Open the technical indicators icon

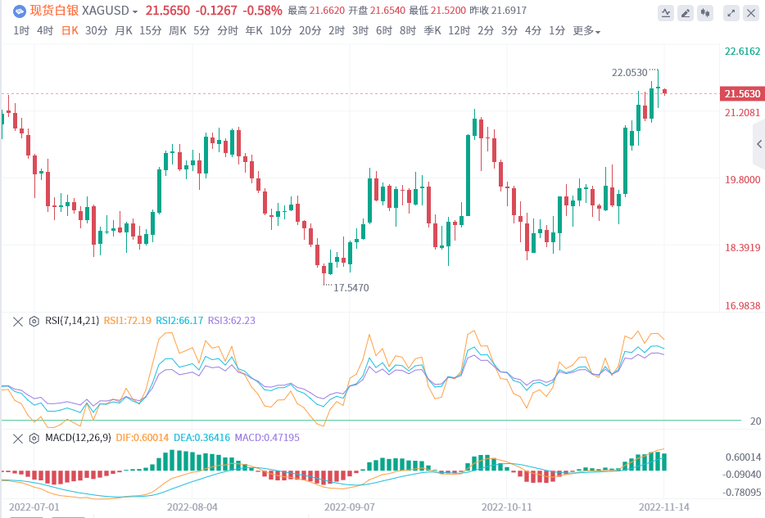point(665,13)
